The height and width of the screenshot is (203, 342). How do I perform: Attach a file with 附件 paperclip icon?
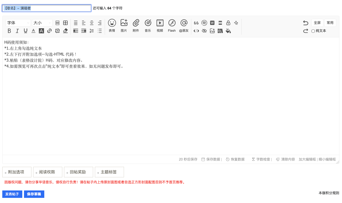[x=136, y=26]
